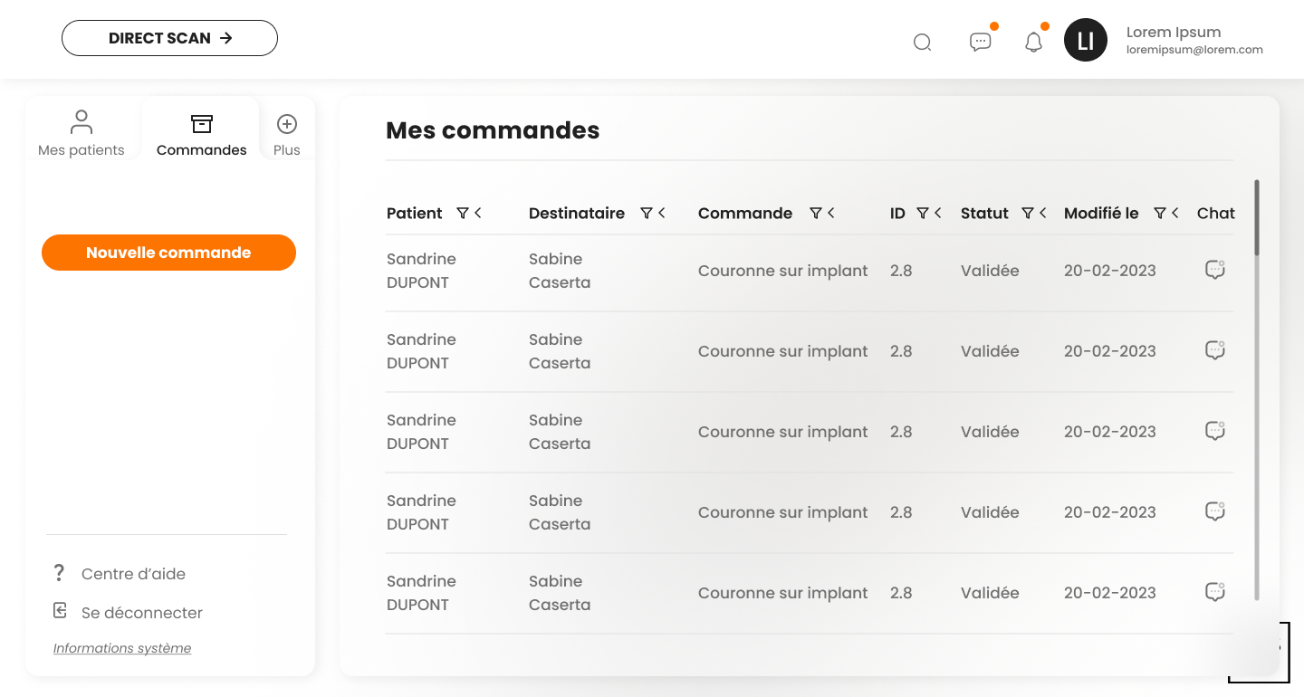1304x697 pixels.
Task: Expand the Modifié le column sort chevron
Action: [1175, 214]
